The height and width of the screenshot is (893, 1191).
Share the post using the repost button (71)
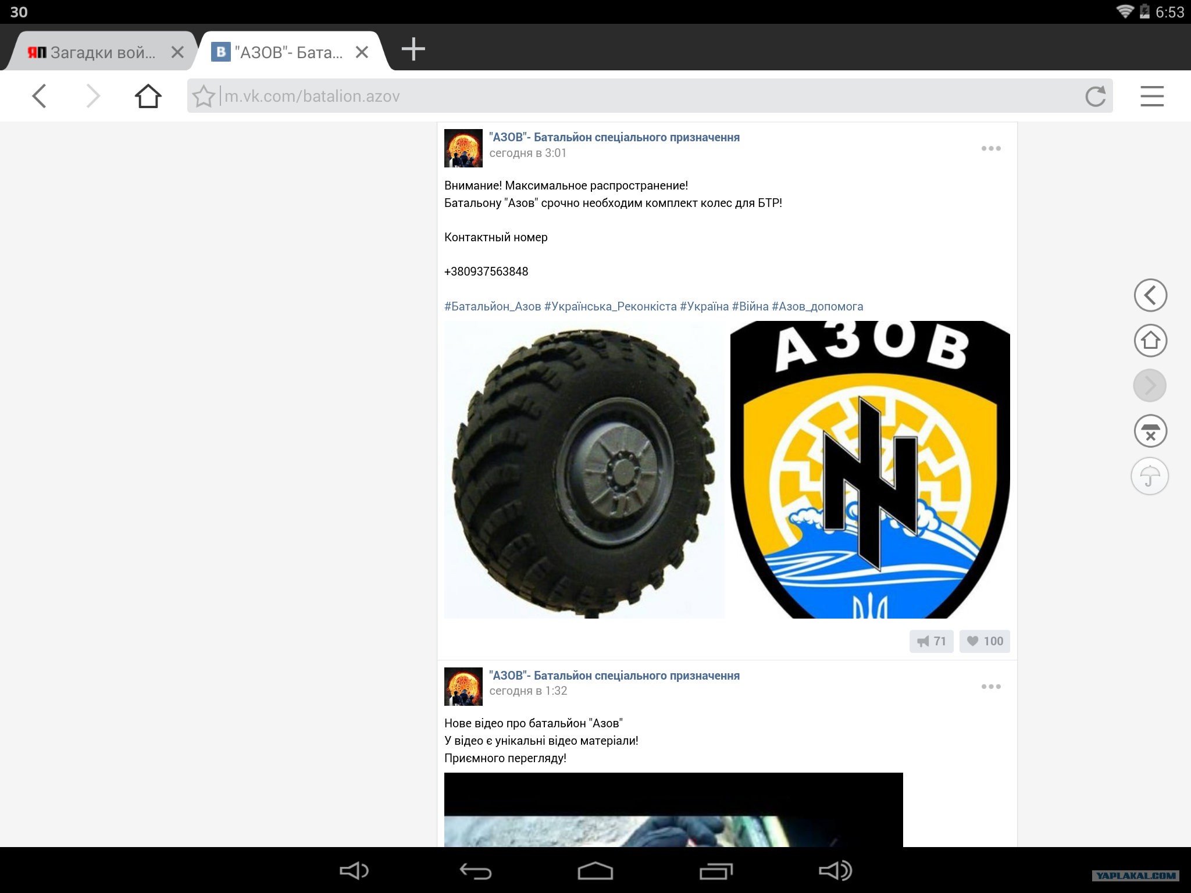point(932,641)
